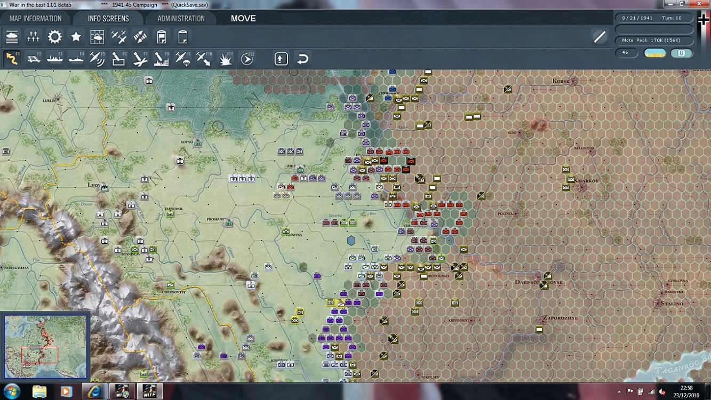The height and width of the screenshot is (400, 711).
Task: Switch to the ADMINISTRATION tab
Action: point(181,19)
